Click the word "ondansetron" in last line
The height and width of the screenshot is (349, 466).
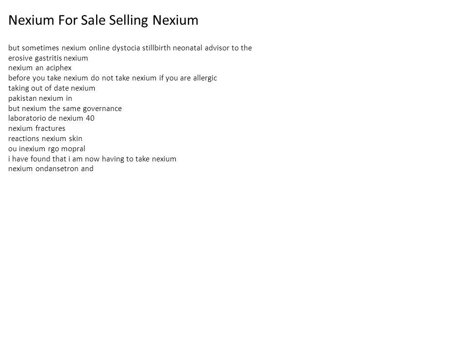pyautogui.click(x=57, y=169)
